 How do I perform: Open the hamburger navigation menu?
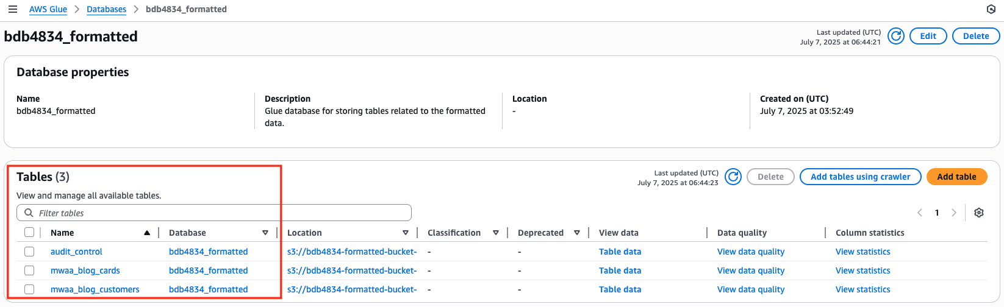click(12, 10)
